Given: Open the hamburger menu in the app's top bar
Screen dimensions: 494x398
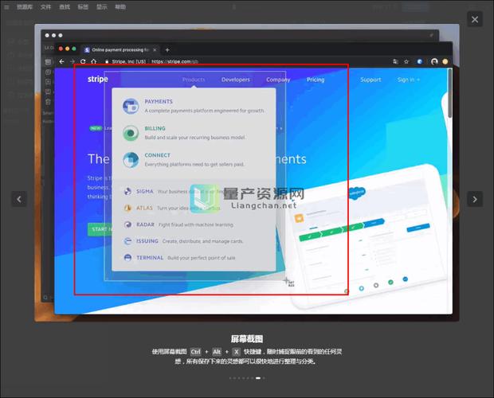Looking at the screenshot, I should pos(6,7).
